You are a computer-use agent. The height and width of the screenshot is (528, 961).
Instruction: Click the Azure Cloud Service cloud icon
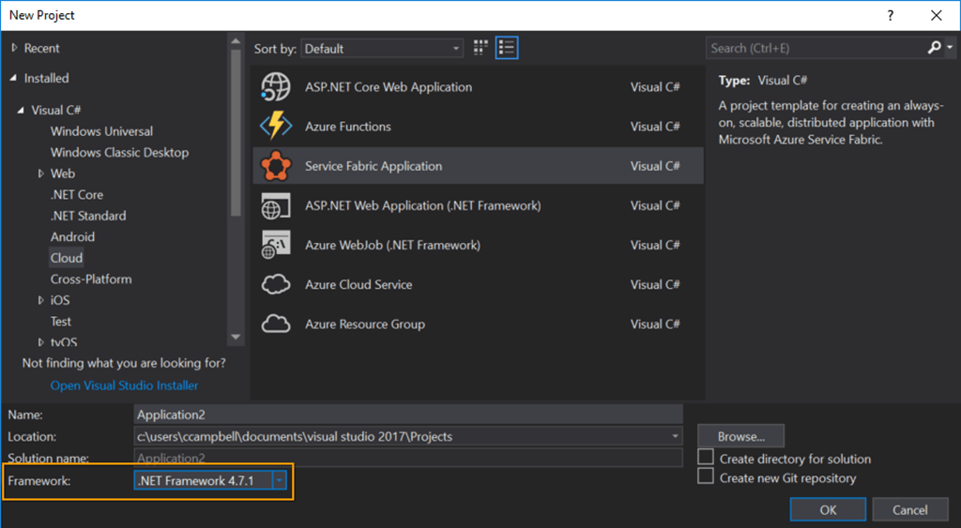276,284
